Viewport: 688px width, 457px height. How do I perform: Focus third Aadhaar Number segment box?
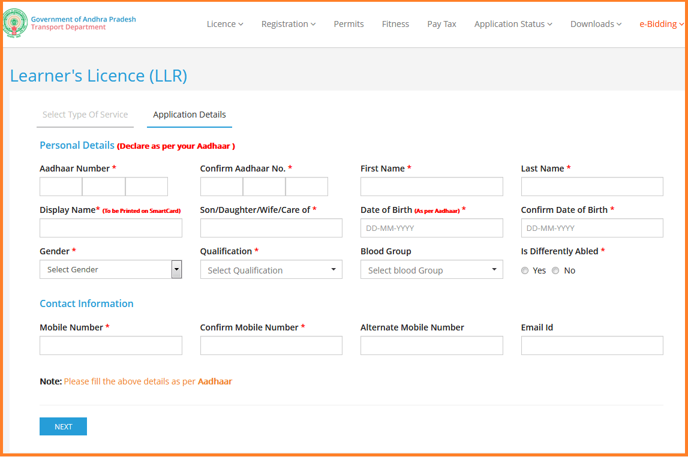click(146, 187)
